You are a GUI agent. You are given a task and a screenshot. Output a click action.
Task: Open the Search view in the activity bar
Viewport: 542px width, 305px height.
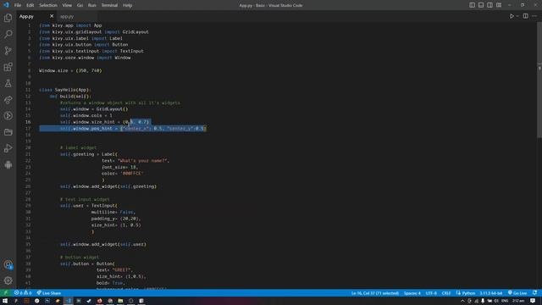click(8, 34)
